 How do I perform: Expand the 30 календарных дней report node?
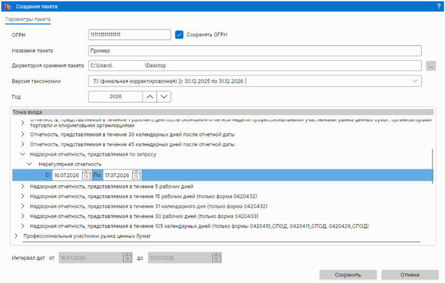tap(23, 135)
